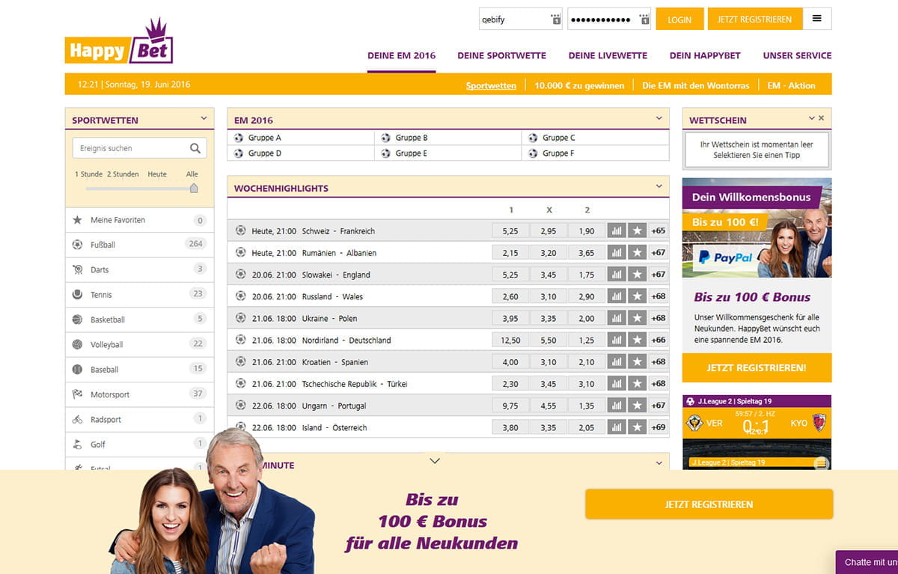Screen dimensions: 898x574
Task: Click the Tennis sport icon
Action: 78,294
